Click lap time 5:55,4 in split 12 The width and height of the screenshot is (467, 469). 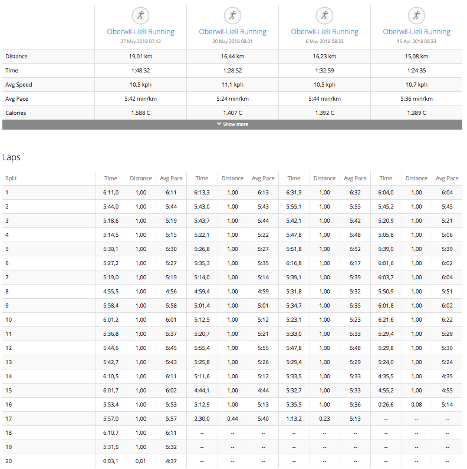click(202, 348)
